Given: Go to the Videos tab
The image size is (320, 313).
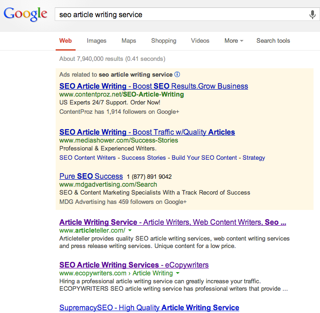Looking at the screenshot, I should 200,41.
